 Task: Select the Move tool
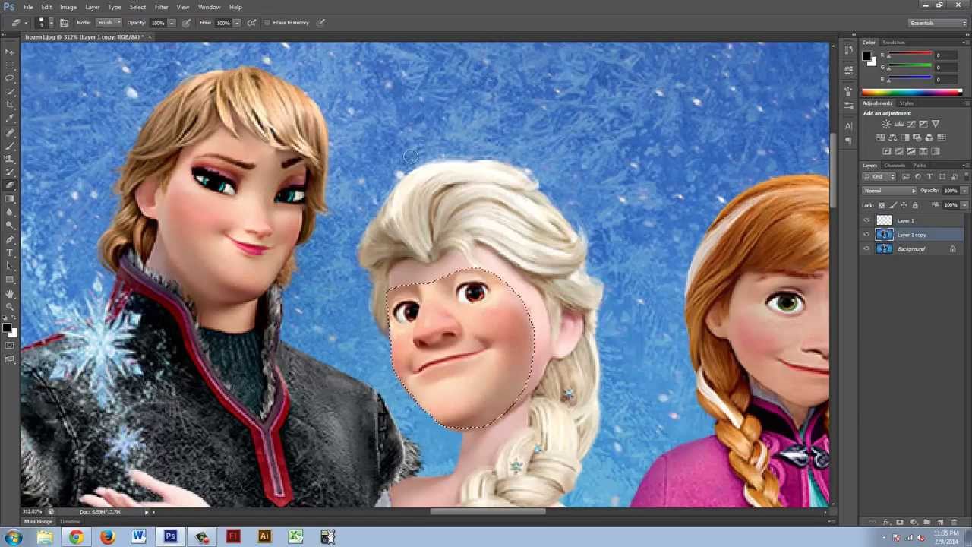pyautogui.click(x=9, y=51)
